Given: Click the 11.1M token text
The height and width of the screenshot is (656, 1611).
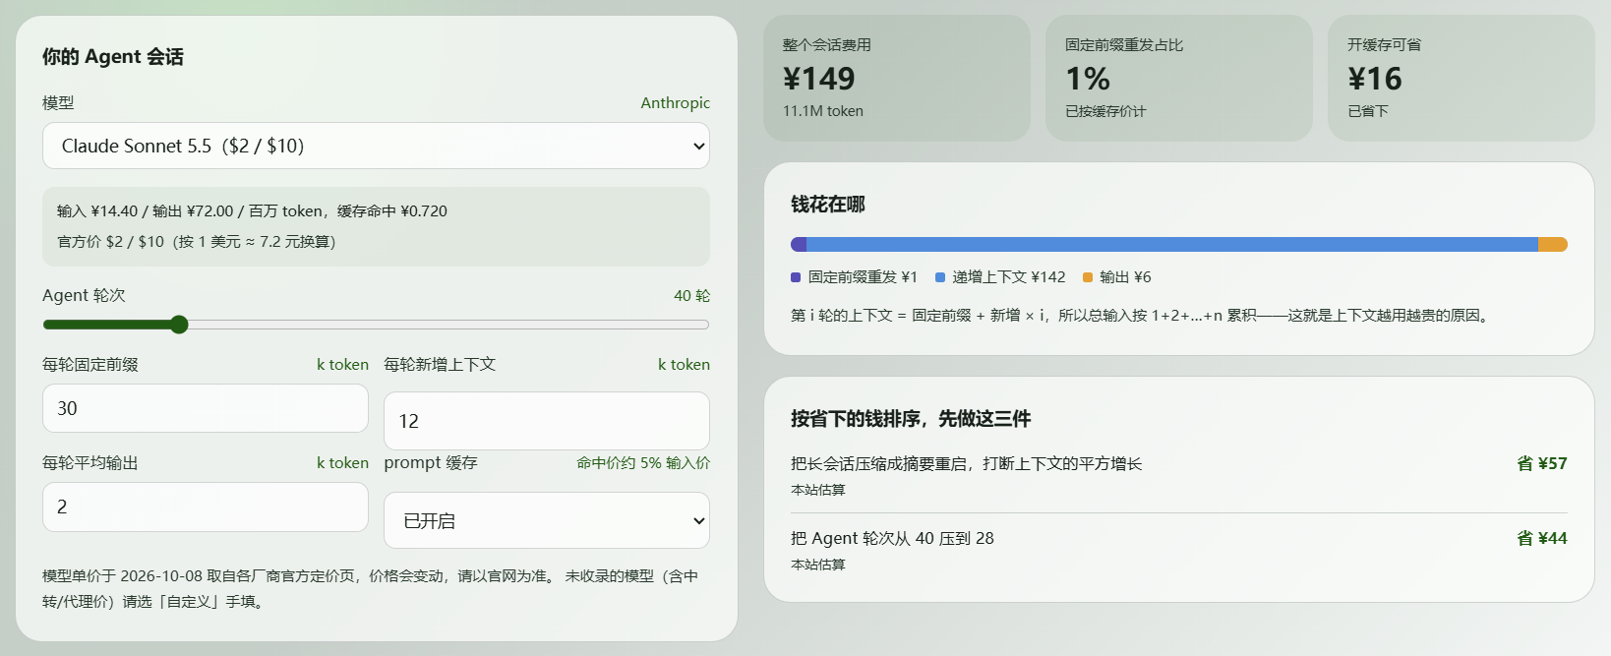Looking at the screenshot, I should [x=823, y=111].
